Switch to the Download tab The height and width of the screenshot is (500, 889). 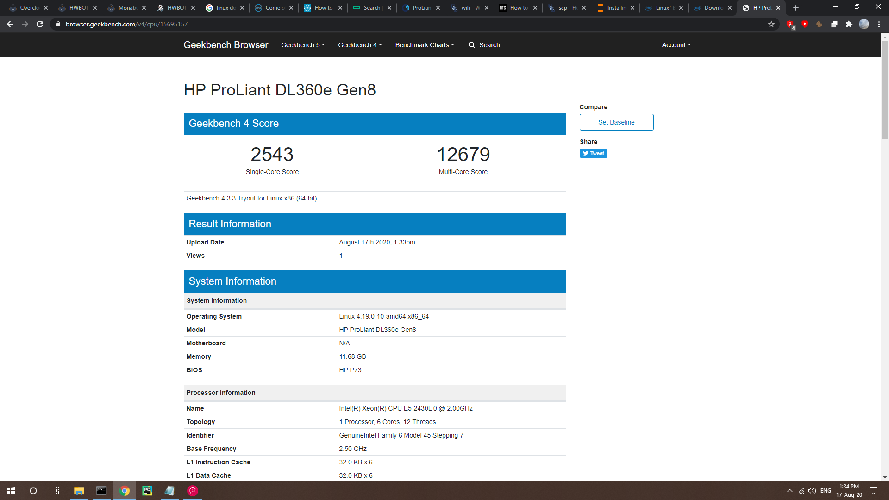(713, 8)
